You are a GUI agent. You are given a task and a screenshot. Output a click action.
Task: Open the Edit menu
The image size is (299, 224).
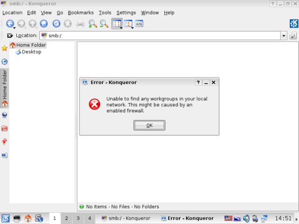click(31, 13)
